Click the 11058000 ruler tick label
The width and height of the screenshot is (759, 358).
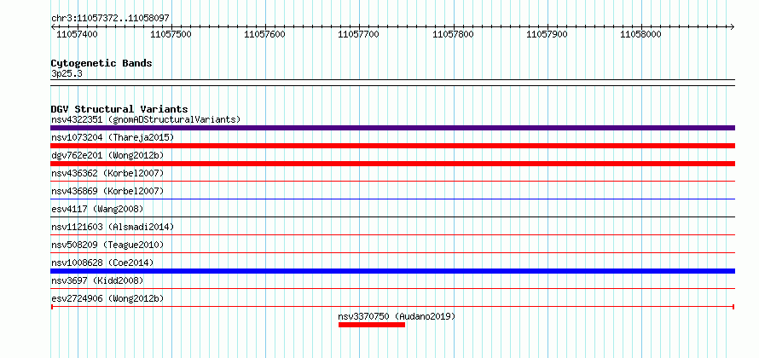641,34
